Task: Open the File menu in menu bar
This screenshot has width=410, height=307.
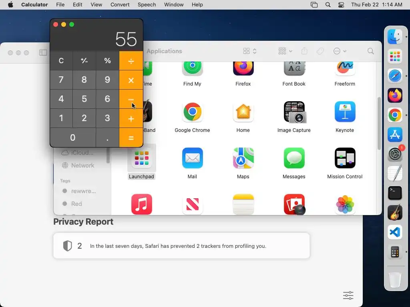Action: pyautogui.click(x=60, y=5)
